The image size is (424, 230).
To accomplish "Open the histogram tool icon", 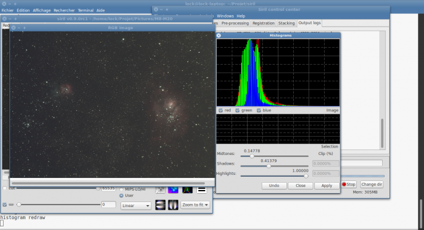I will point(187,189).
